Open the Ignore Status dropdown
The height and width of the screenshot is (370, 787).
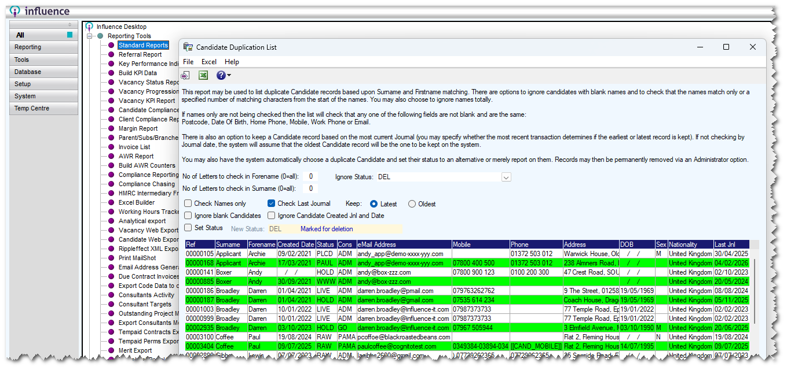(x=506, y=177)
